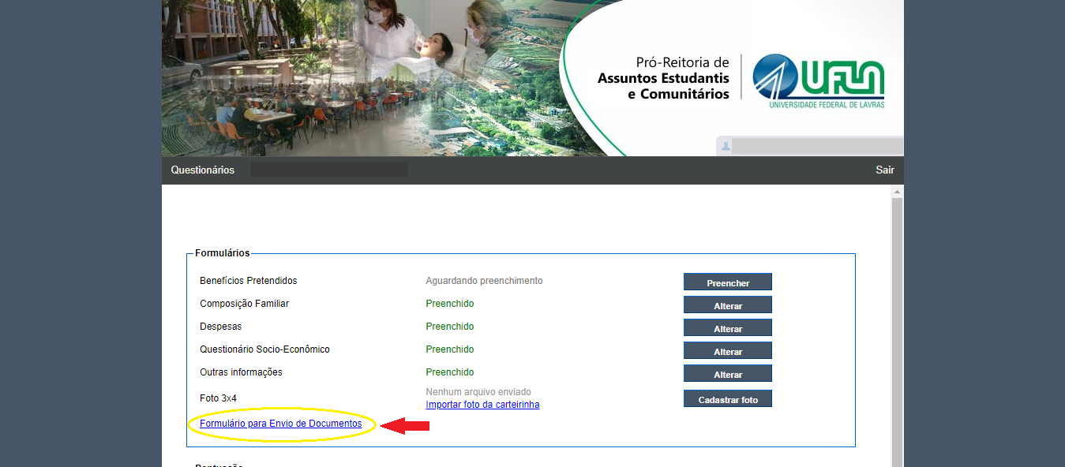
Task: Click Preenchido status for Outras informações
Action: (x=450, y=372)
